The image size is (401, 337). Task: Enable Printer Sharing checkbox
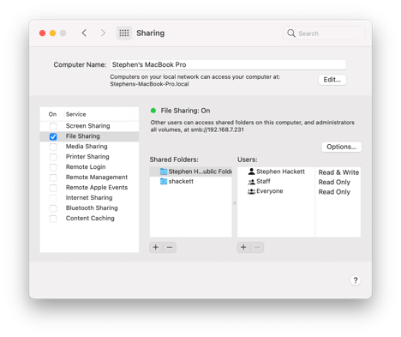tap(53, 157)
